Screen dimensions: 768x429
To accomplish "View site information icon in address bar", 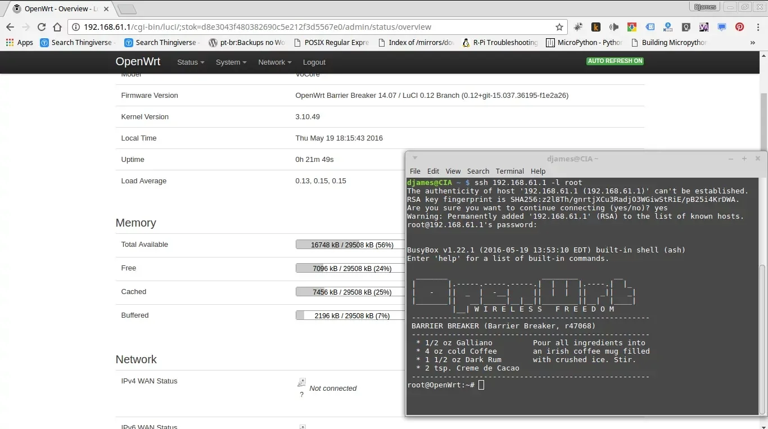I will pos(76,27).
